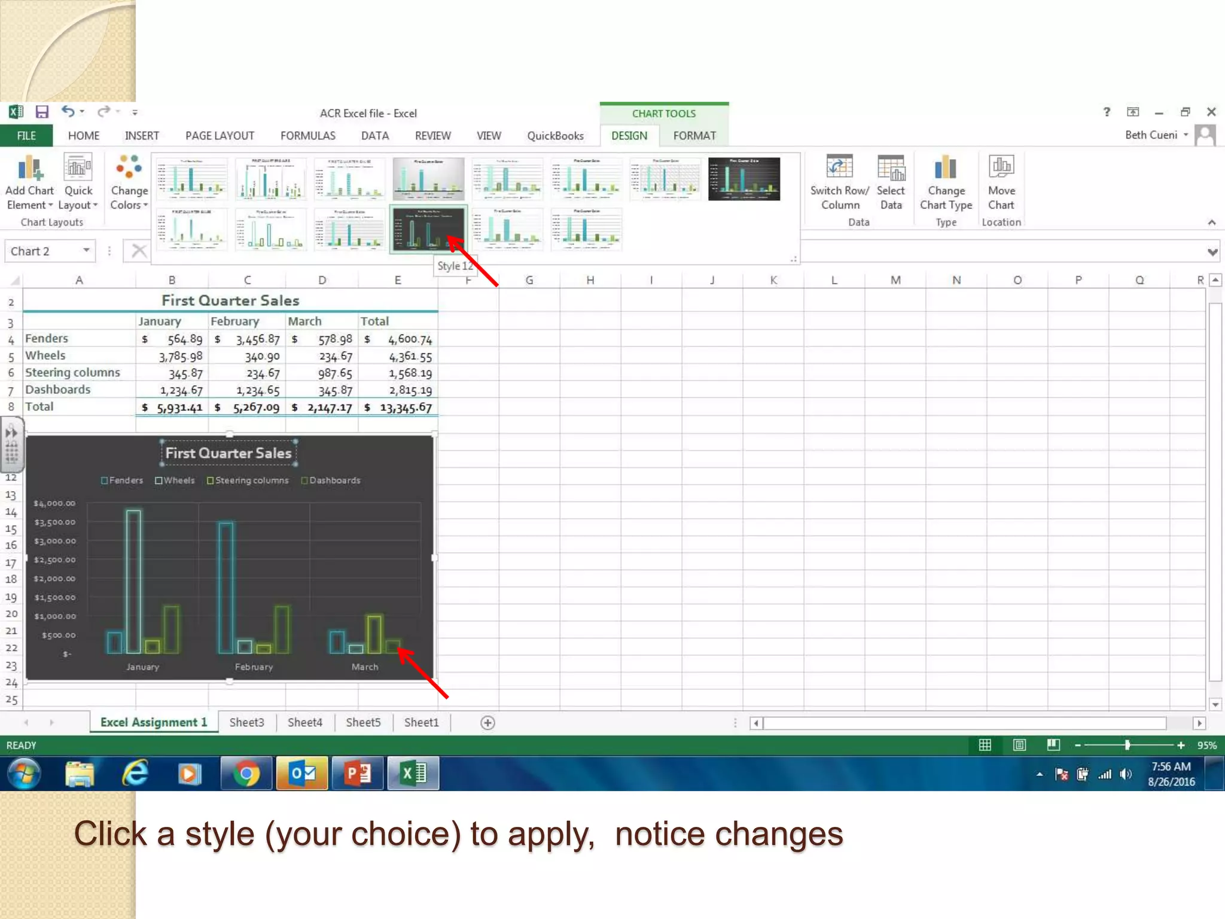
Task: Click the zoom slider handle
Action: tap(1127, 745)
